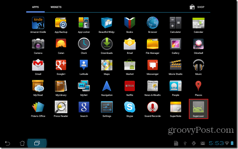Open the Amazon Kindle app
Image resolution: width=238 pixels, height=149 pixels.
38,25
